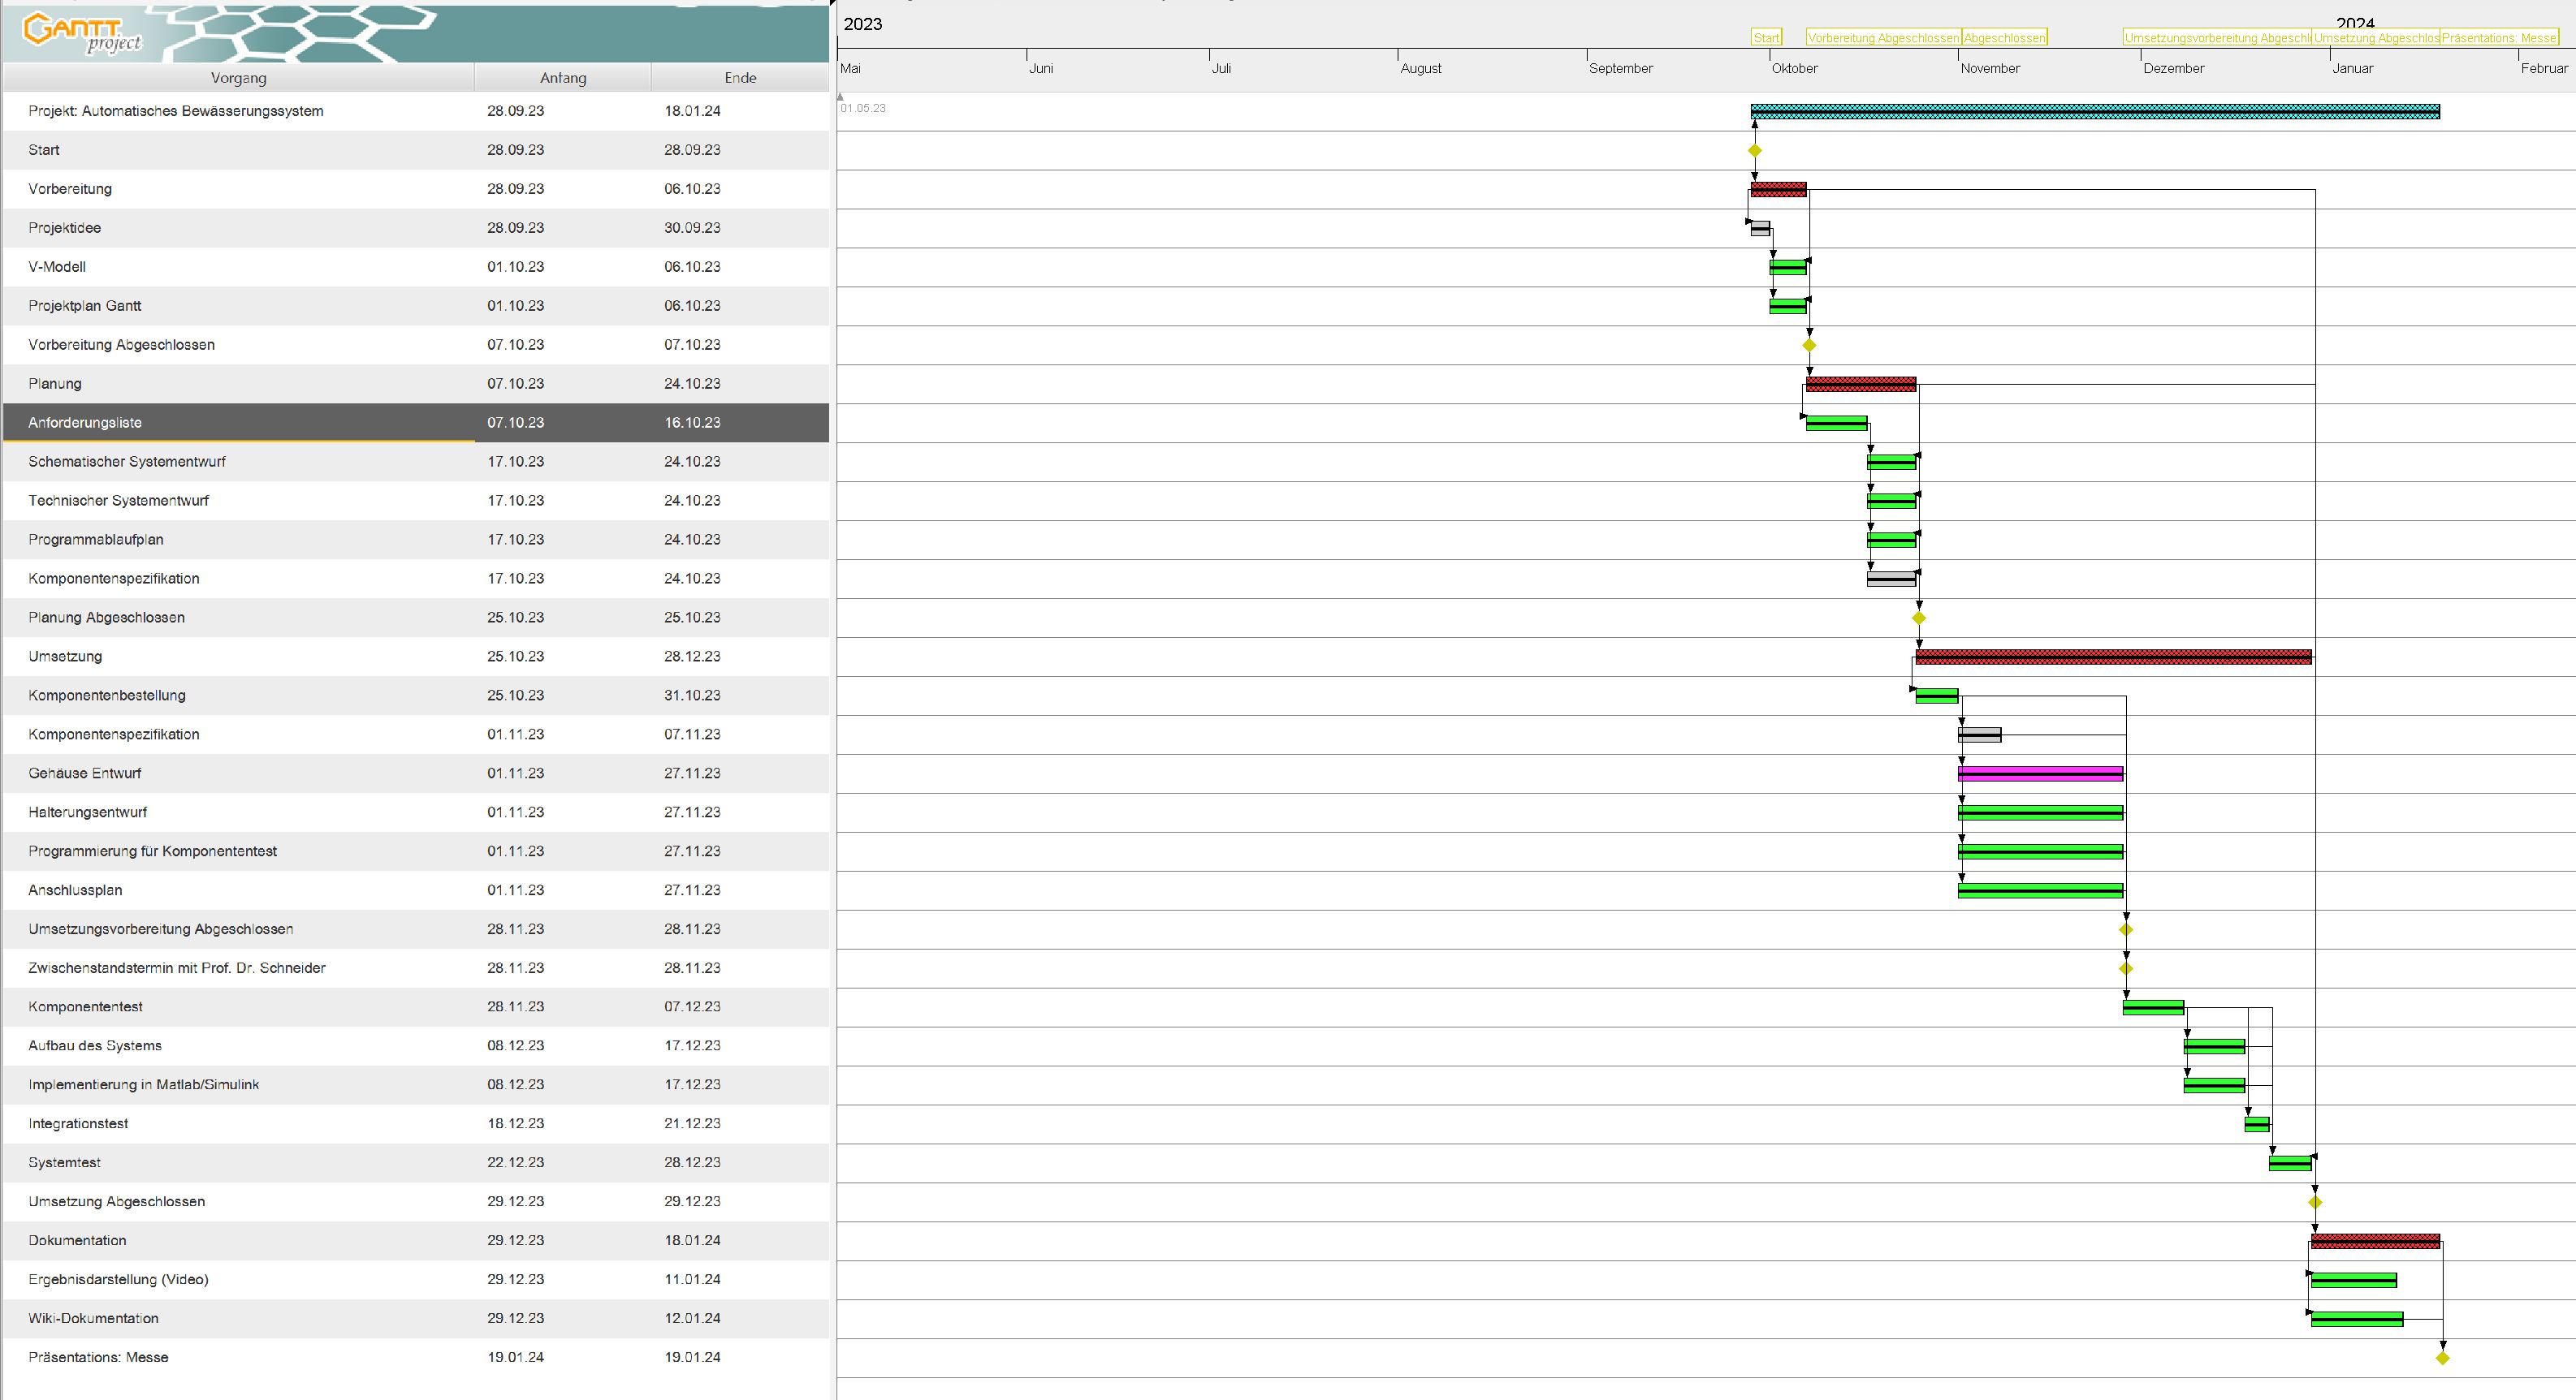Screen dimensions: 2576x1400
Task: Click the Umsetzung Abgeschlossen milestone diamond
Action: coord(2315,1202)
